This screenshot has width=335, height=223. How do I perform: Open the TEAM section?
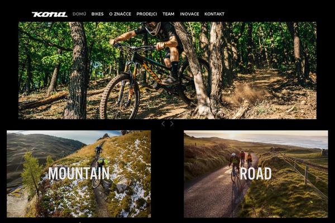click(169, 14)
